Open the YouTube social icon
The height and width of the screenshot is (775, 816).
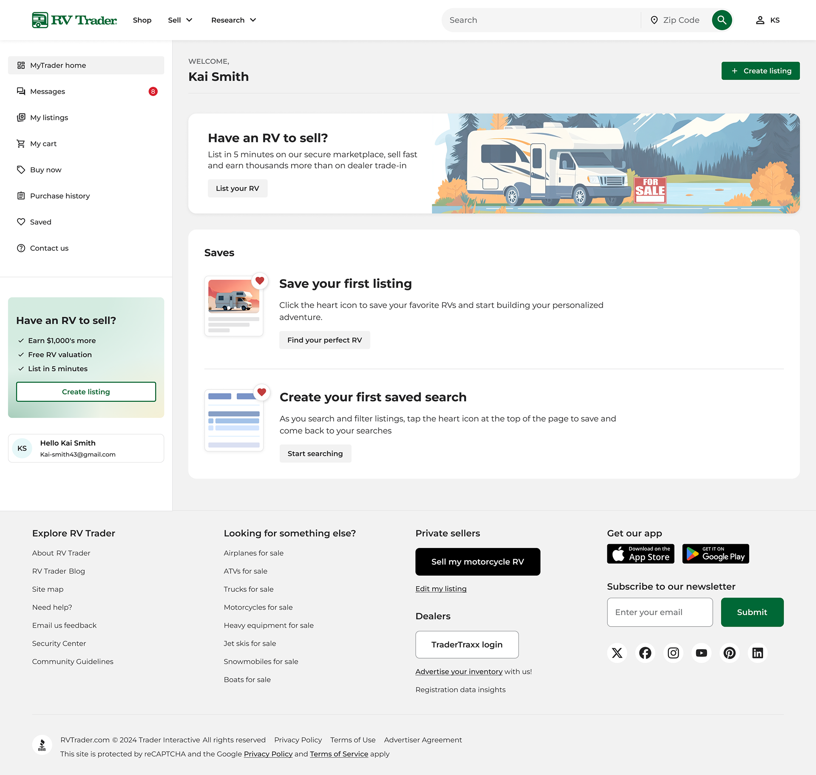coord(701,653)
